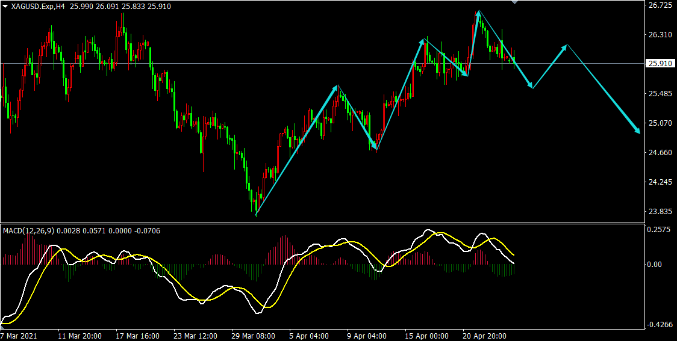The image size is (677, 341).
Task: Click the 29 Mar 08:00 time label
Action: tap(254, 336)
